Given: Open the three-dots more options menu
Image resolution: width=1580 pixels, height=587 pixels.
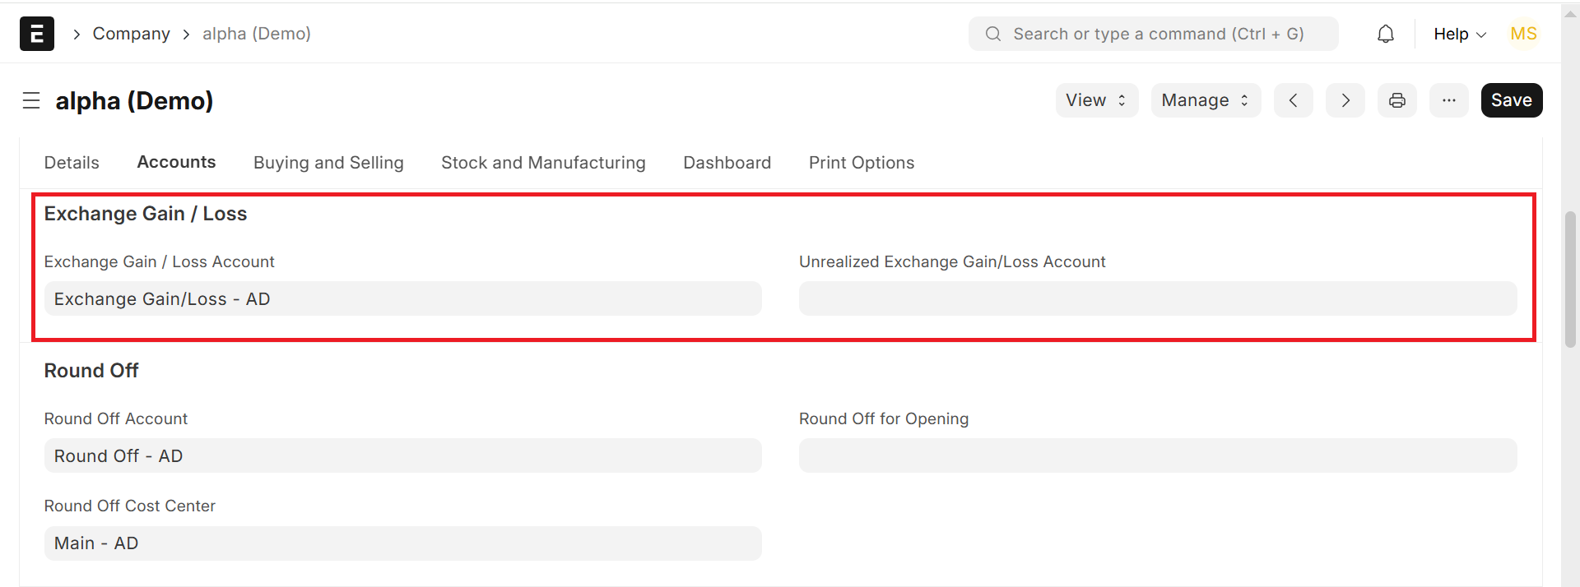Looking at the screenshot, I should pos(1449,100).
